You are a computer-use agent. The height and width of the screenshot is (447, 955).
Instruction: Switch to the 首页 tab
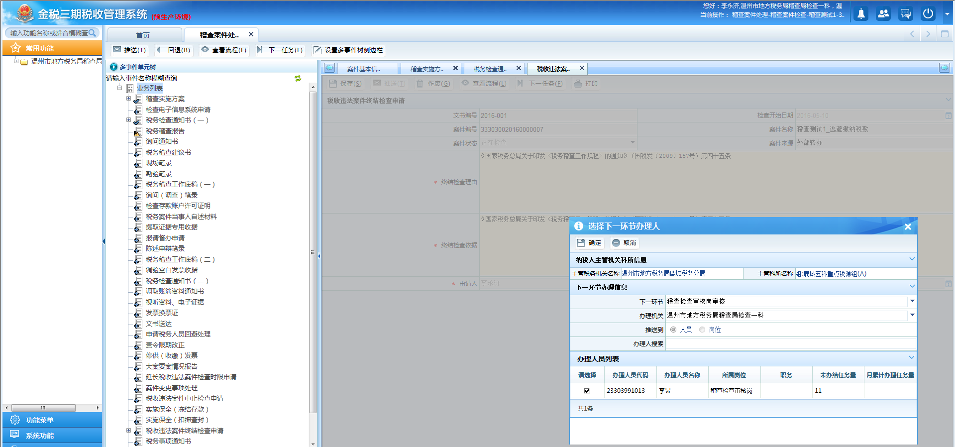[143, 35]
